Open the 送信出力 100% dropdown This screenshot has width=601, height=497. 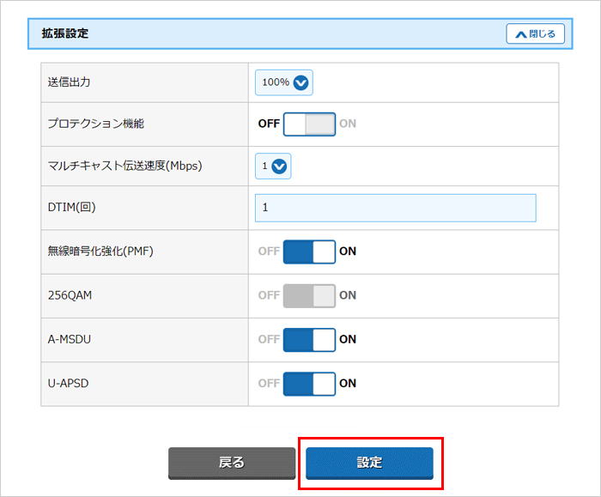(283, 82)
